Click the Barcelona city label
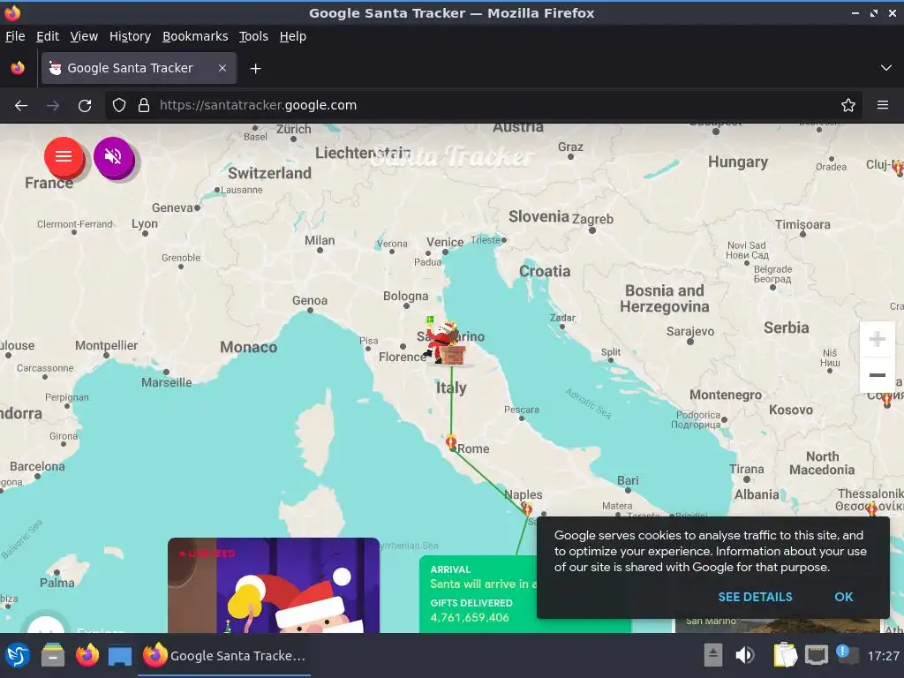This screenshot has height=678, width=904. click(37, 466)
